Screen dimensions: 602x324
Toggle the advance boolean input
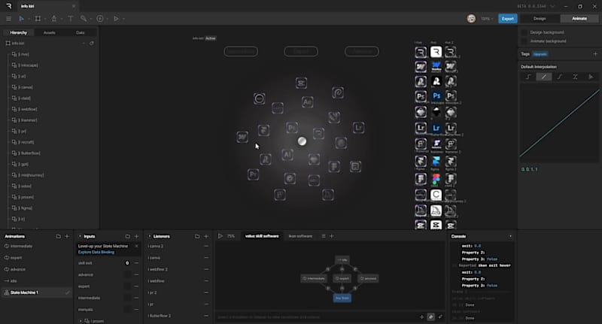[126, 274]
